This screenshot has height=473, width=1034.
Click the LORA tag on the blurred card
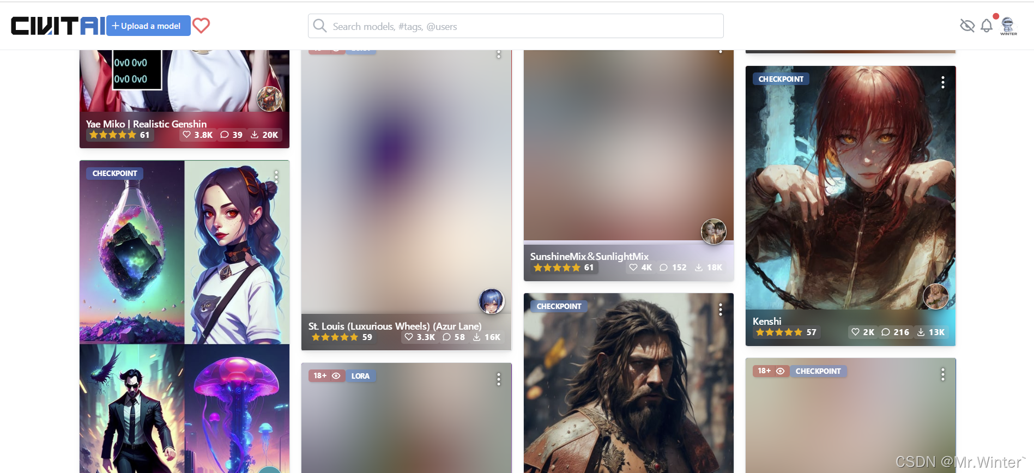pyautogui.click(x=360, y=376)
